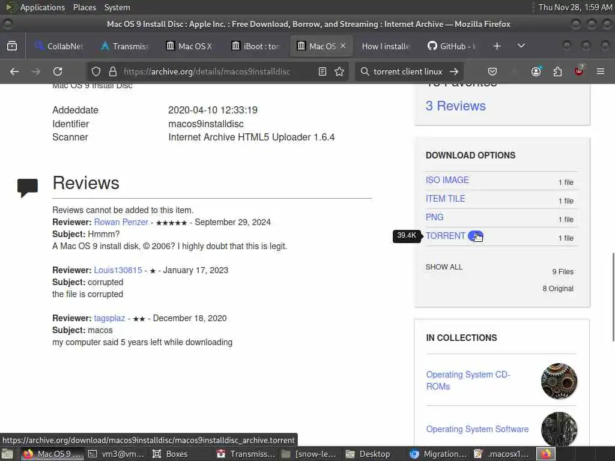Open a new tab with plus button
The height and width of the screenshot is (461, 615).
pyautogui.click(x=497, y=46)
